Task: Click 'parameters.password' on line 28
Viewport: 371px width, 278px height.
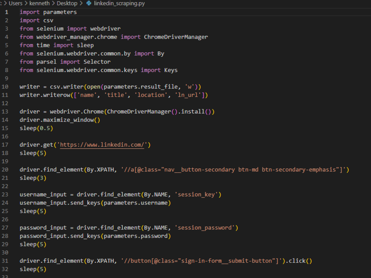Action: [136, 236]
